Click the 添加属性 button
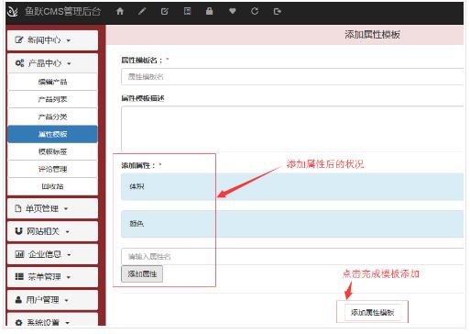470x334 pixels. (x=142, y=273)
